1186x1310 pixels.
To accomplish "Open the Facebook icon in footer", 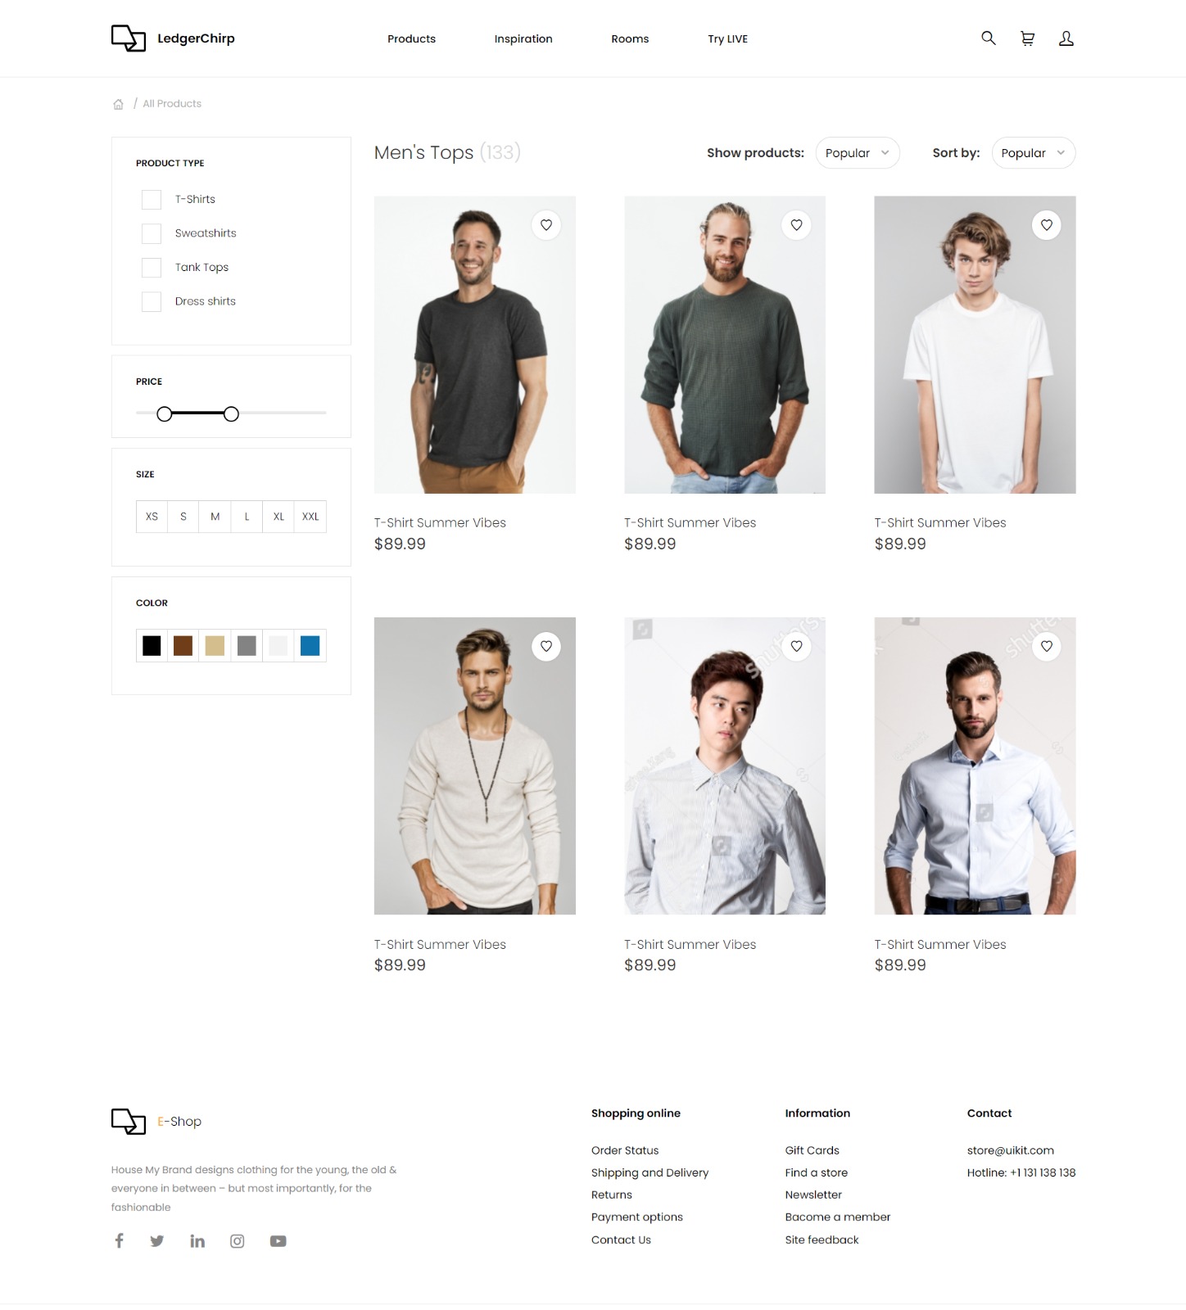I will [120, 1240].
